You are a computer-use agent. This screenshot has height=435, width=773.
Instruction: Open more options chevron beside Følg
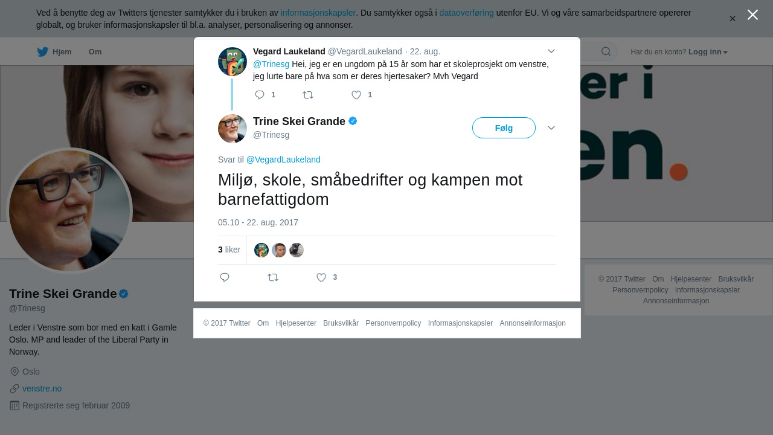[551, 127]
